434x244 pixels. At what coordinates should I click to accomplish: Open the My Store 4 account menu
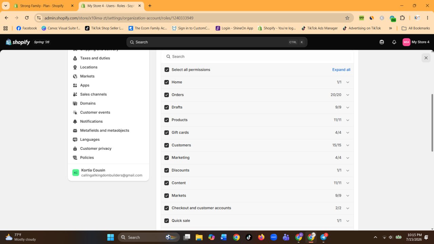click(416, 42)
